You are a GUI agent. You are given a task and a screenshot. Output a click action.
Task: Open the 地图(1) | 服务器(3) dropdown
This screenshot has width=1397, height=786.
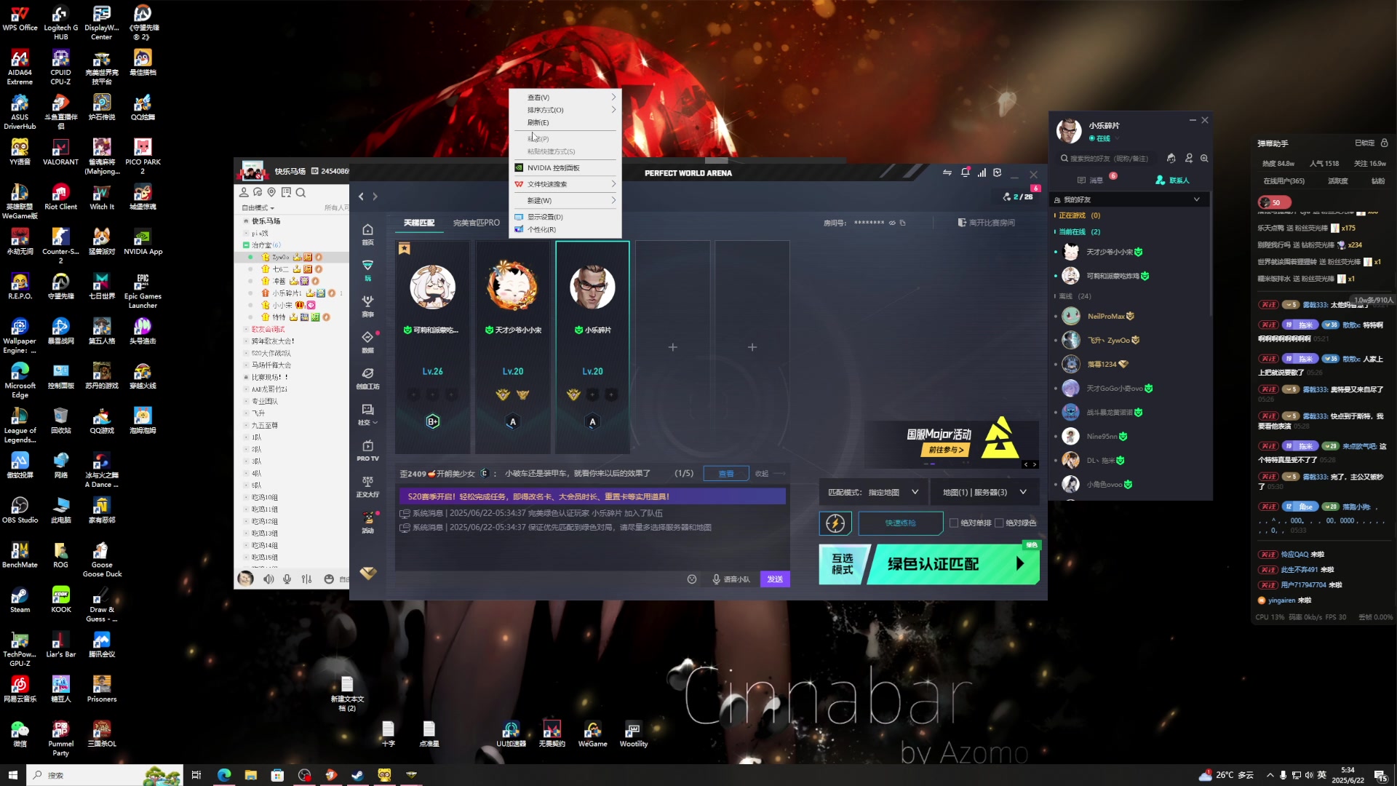(x=984, y=493)
